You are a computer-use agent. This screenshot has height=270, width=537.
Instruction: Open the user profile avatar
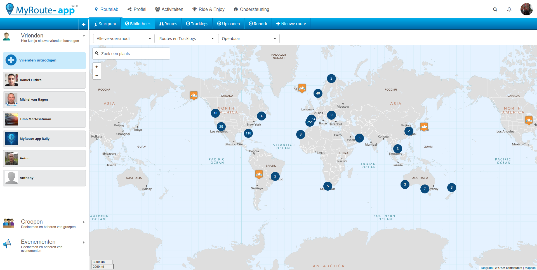[x=526, y=9]
